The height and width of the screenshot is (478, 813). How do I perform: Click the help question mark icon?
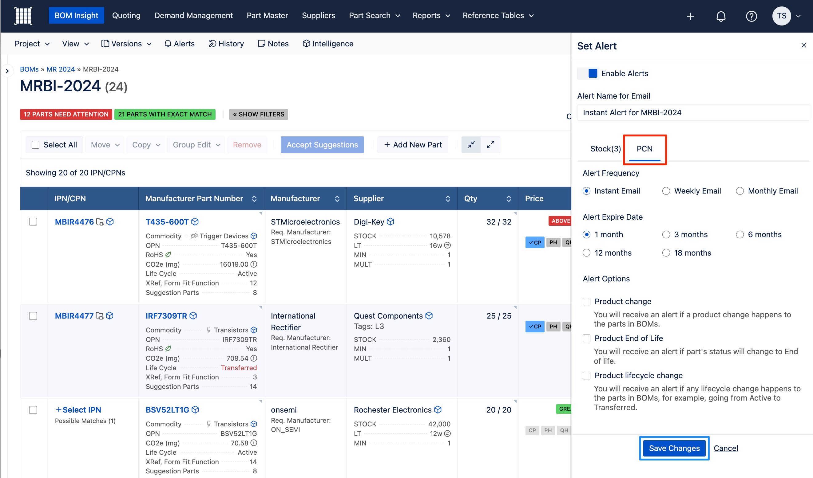(752, 16)
